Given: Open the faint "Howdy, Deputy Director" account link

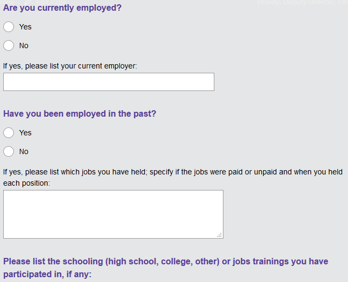Looking at the screenshot, I should (302, 3).
